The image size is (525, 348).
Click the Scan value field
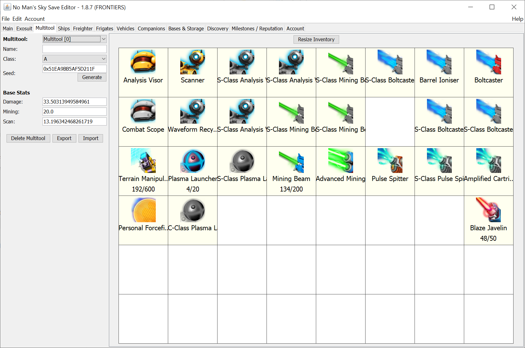[74, 121]
